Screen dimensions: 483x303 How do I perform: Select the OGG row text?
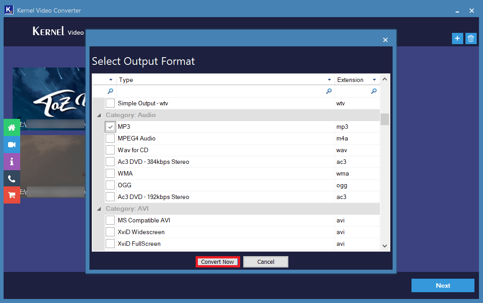pyautogui.click(x=125, y=185)
